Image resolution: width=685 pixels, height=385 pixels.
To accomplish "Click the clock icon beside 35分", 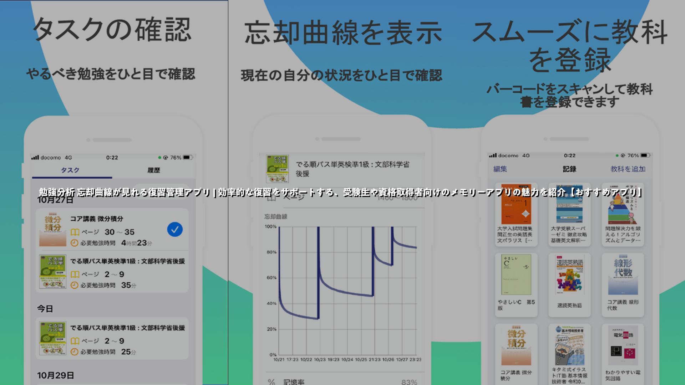I will pos(75,285).
